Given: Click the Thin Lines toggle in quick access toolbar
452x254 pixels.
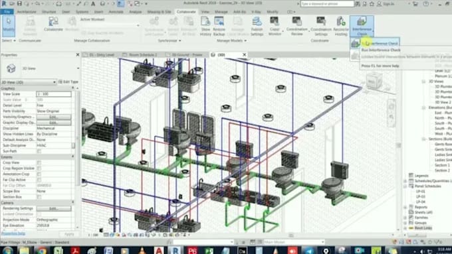Looking at the screenshot, I should pyautogui.click(x=120, y=4).
